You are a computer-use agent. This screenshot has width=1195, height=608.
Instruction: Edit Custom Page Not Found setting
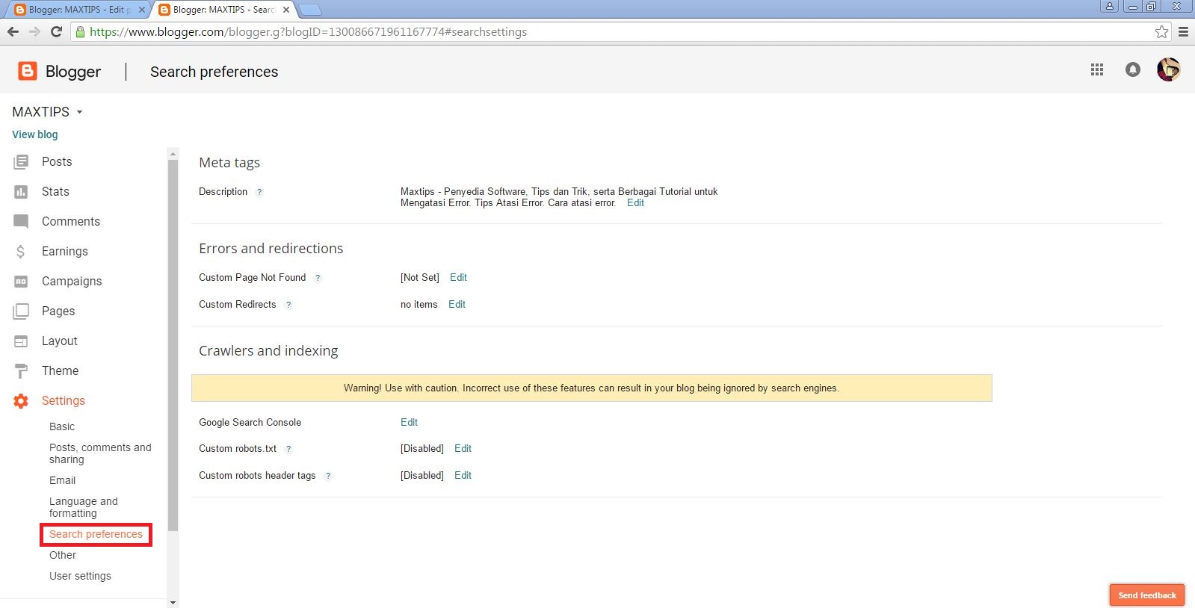click(458, 278)
